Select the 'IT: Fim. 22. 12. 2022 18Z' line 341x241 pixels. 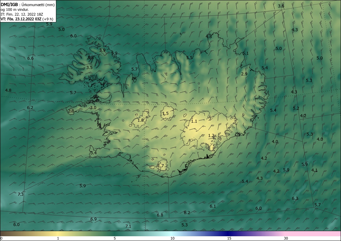click(22, 14)
